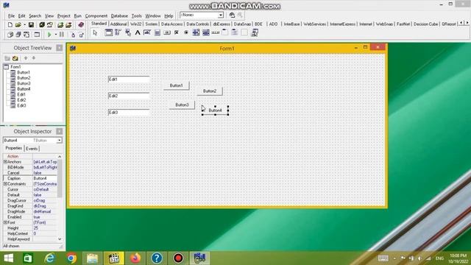Select the Edit component icon
Image resolution: width=471 pixels, height=265 pixels.
[147, 32]
